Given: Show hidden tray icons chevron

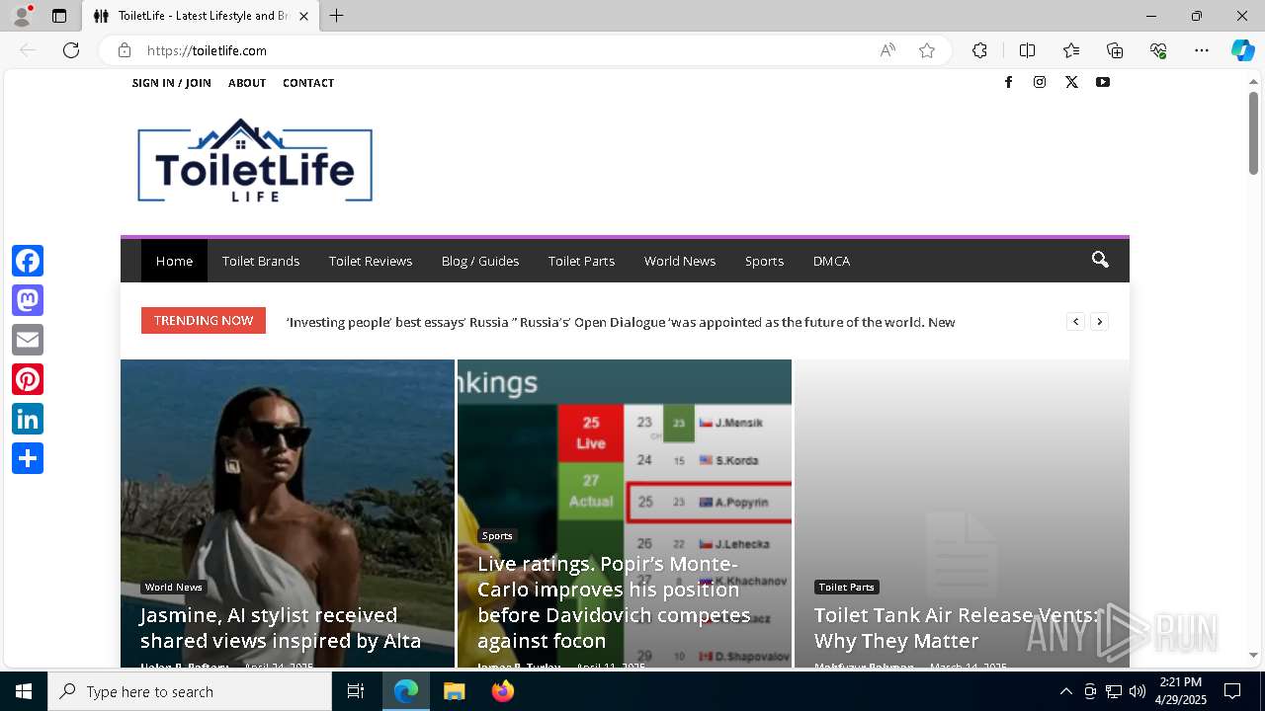Looking at the screenshot, I should [1065, 691].
